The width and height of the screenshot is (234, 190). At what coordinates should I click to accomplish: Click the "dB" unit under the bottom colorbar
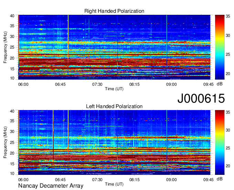[x=220, y=179]
